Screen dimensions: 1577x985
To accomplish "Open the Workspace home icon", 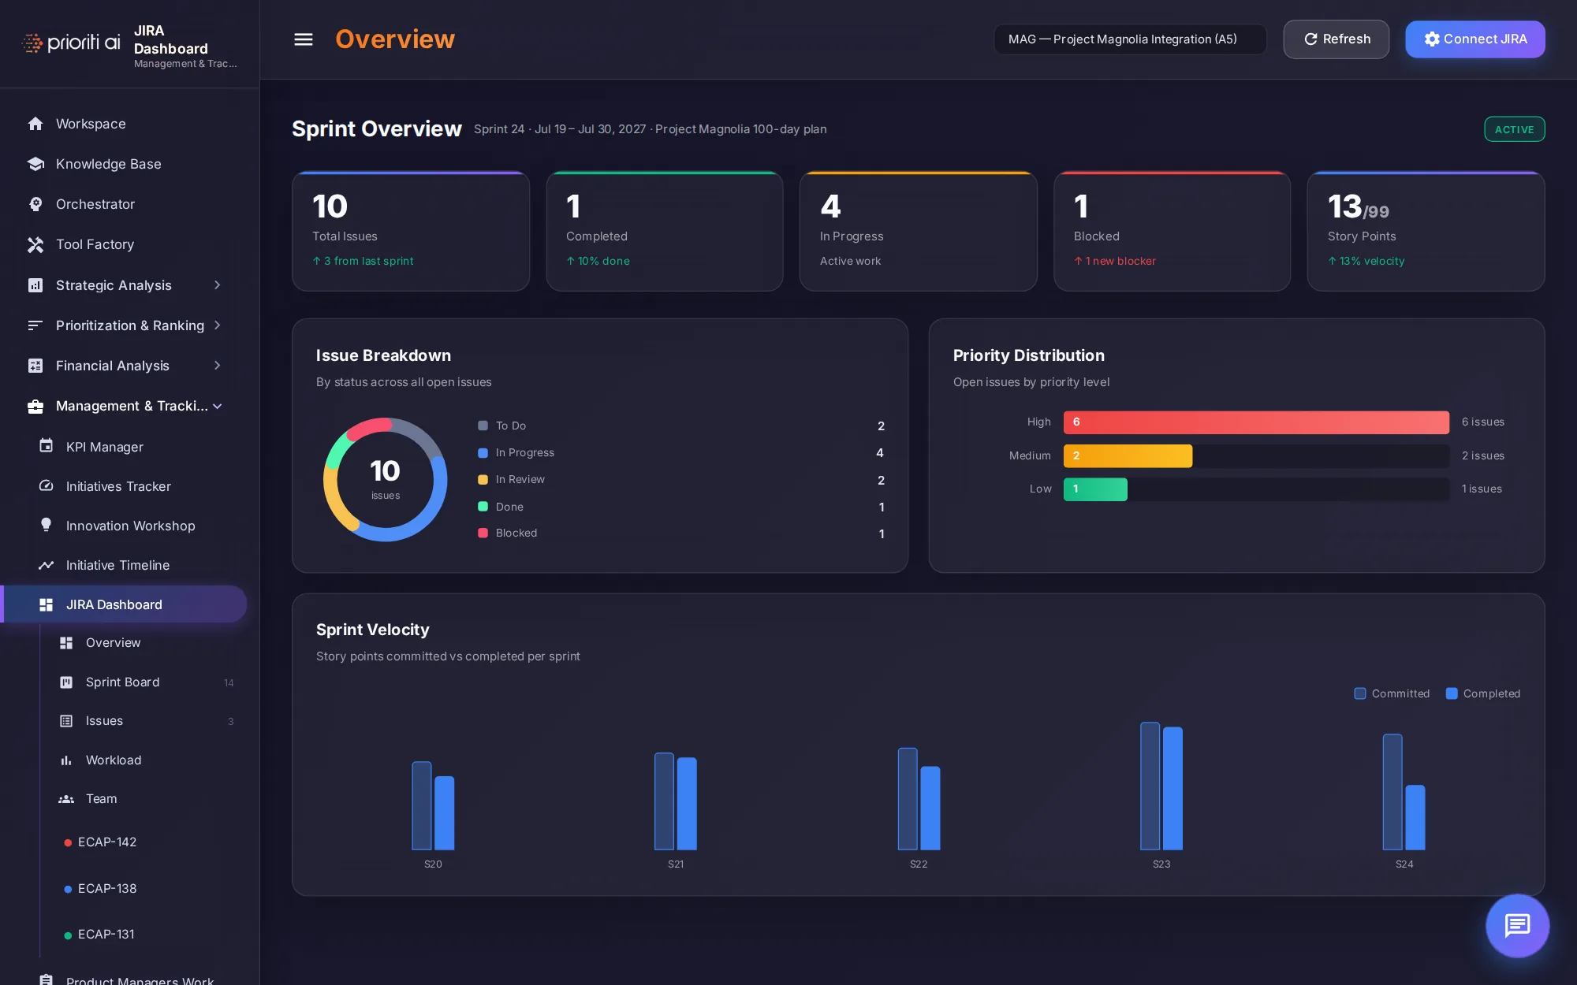I will tap(35, 124).
